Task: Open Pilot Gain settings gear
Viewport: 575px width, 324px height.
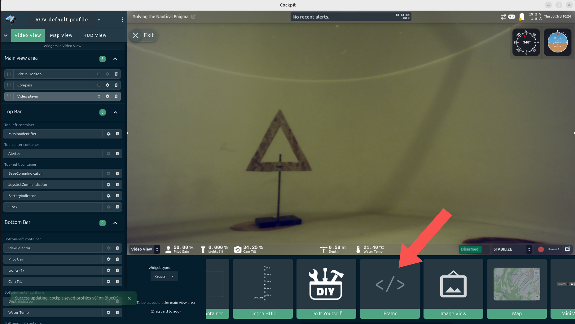Action: [109, 259]
